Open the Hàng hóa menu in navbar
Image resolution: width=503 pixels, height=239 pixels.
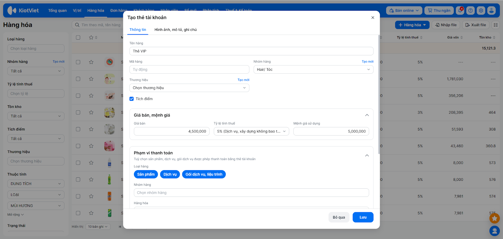point(96,10)
